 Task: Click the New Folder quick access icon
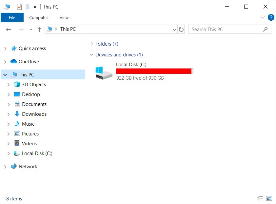click(x=28, y=7)
